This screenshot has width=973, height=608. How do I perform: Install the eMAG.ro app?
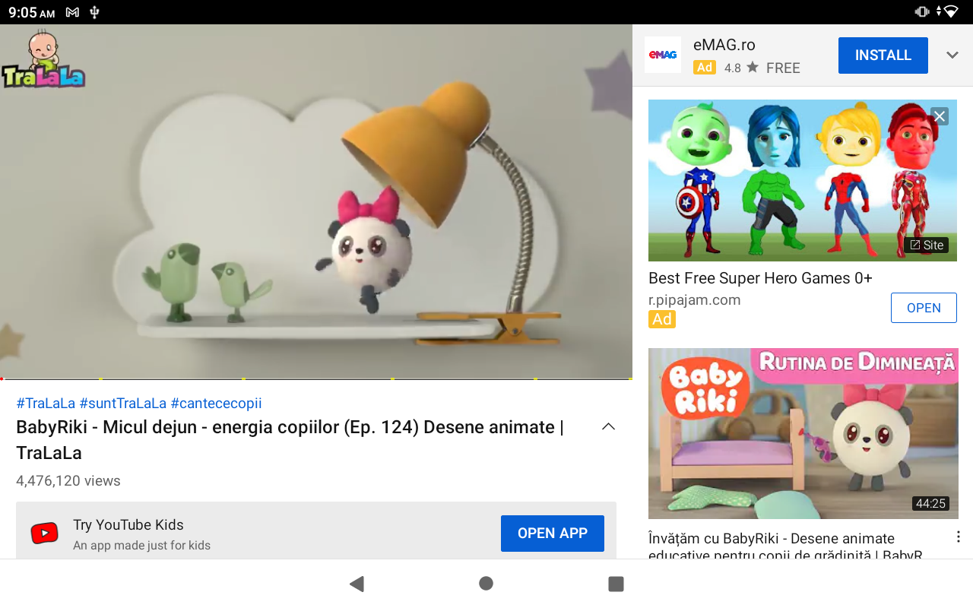point(883,55)
